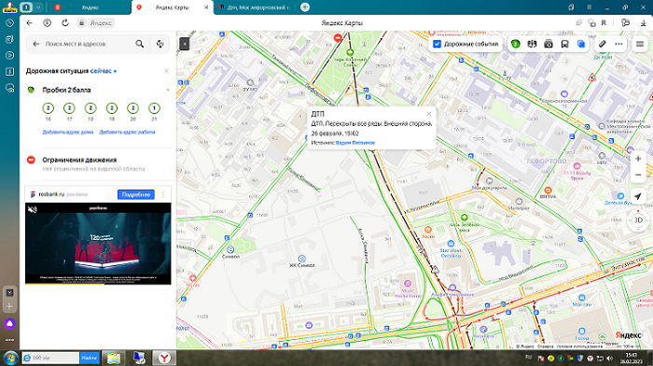Switch to the Яндекс browser tab
Viewport: 653px width, 366px height.
[90, 7]
